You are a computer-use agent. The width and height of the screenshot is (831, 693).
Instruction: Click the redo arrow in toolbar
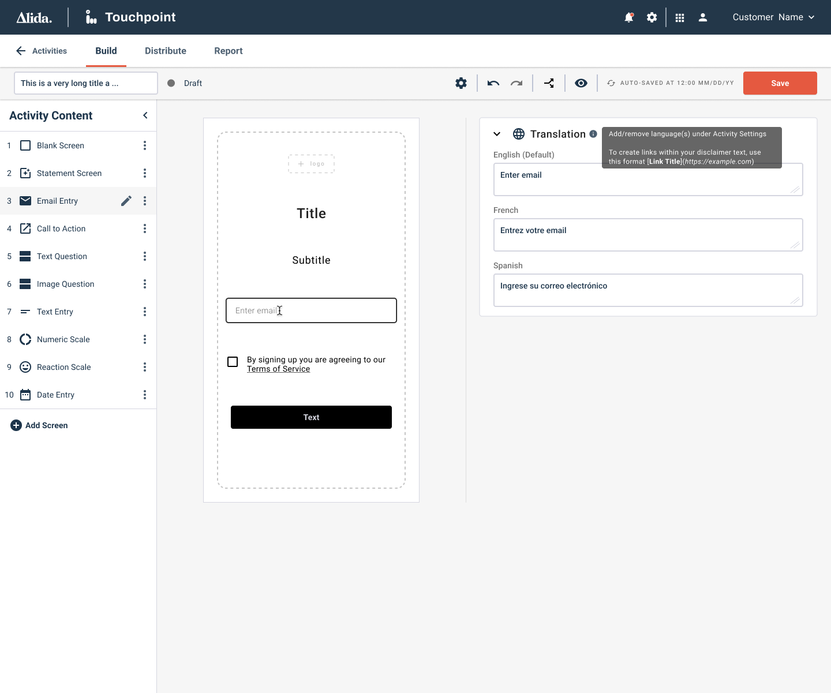[x=516, y=83]
